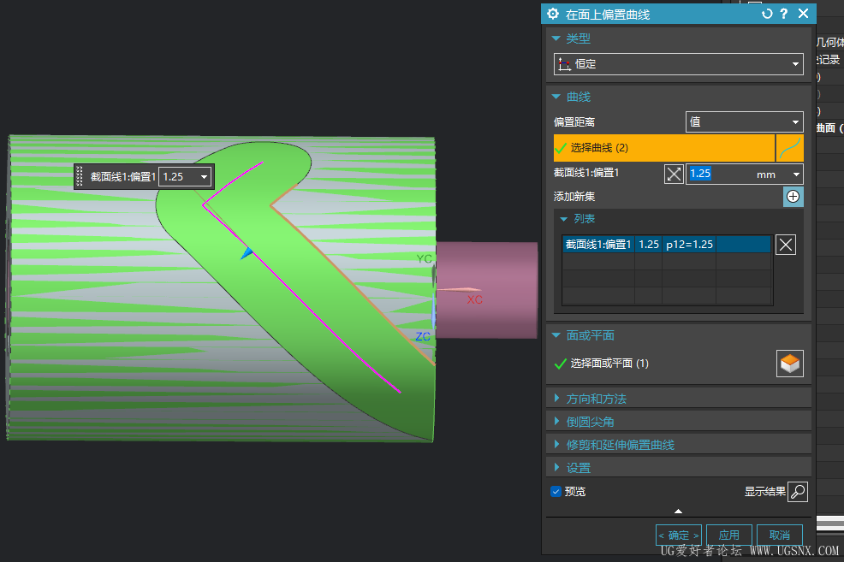Select the 截面线1:偏置1 list row

(666, 244)
